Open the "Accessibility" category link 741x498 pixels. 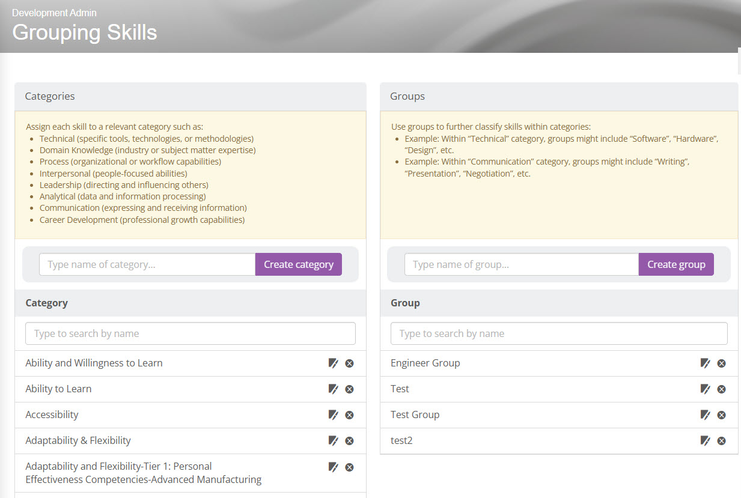click(x=52, y=414)
